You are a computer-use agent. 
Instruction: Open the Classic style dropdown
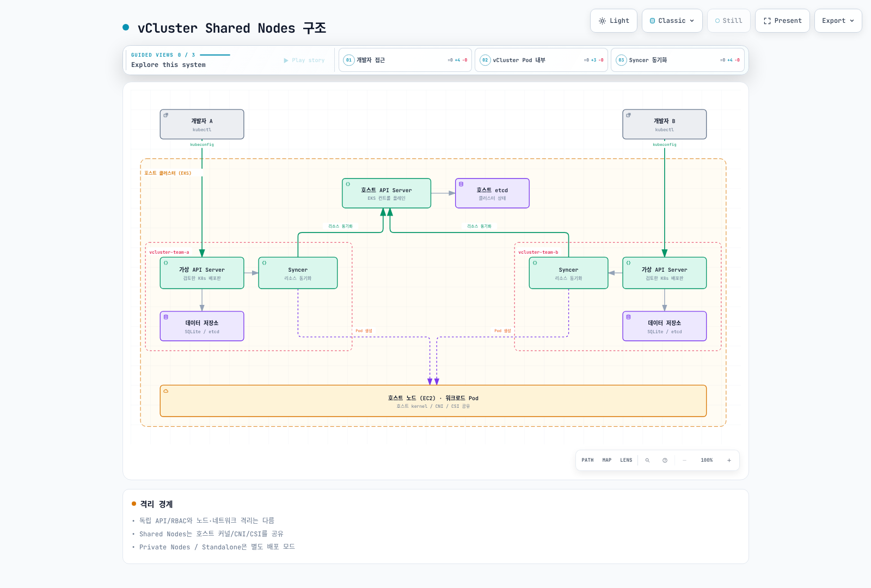point(672,21)
